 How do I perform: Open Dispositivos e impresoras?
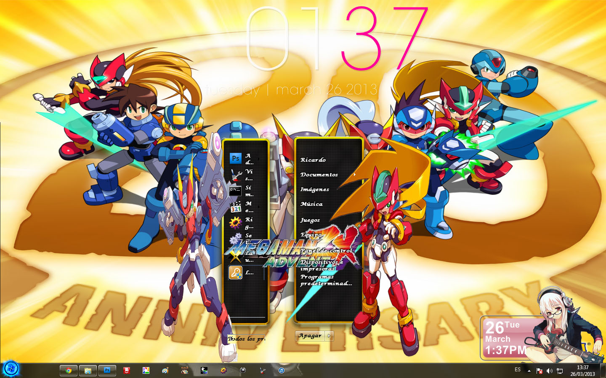[322, 265]
